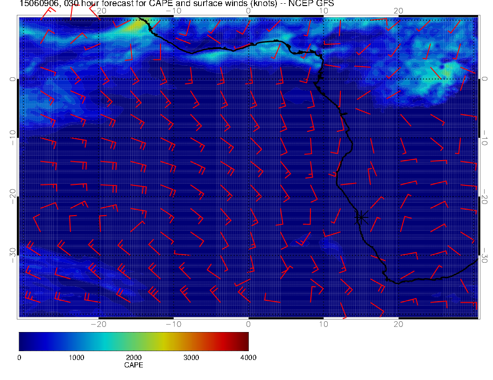Image resolution: width=493 pixels, height=380 pixels.
Task: Click the '3000' colorbar tick label
Action: click(191, 358)
